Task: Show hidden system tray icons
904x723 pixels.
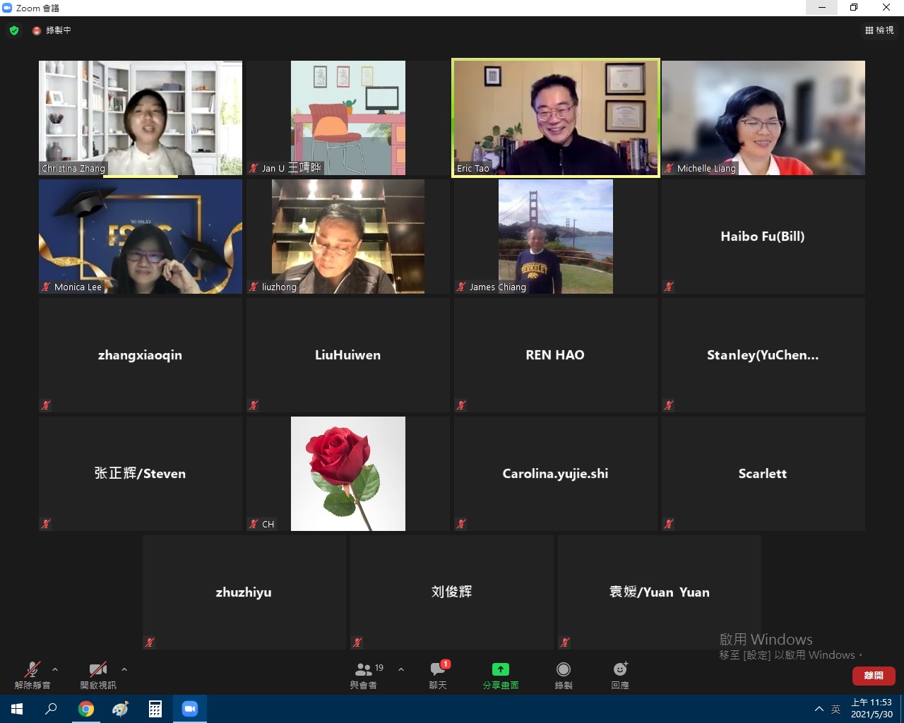Action: point(819,709)
